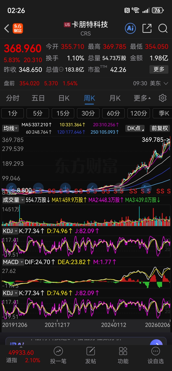Tap the DIF:24.70 value
172x371 pixels.
pos(40,262)
